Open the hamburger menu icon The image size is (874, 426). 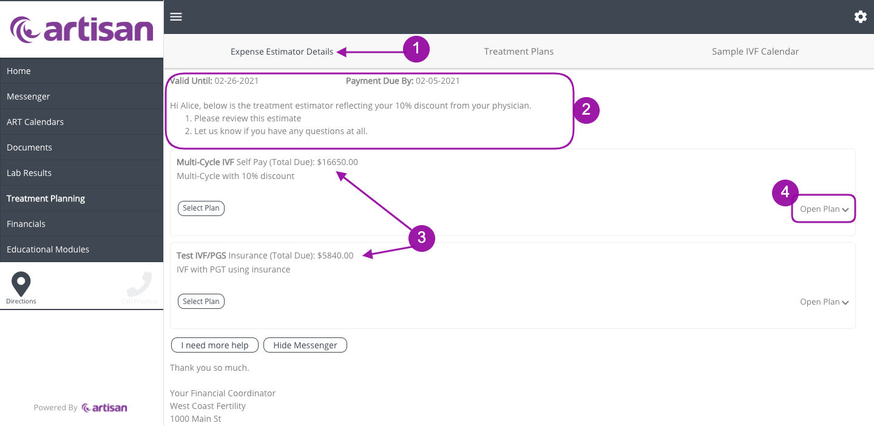[176, 17]
